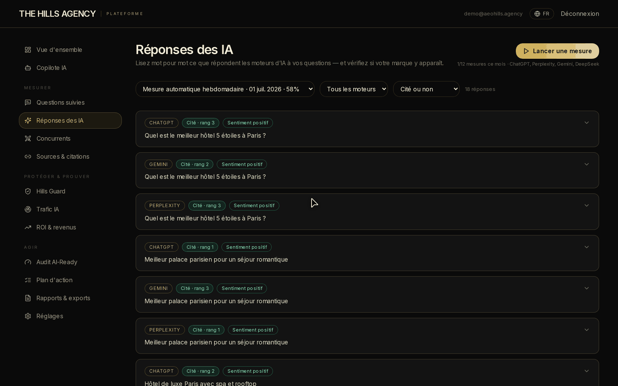Image resolution: width=618 pixels, height=386 pixels.
Task: Open the Trafic IA page
Action: tap(70, 209)
